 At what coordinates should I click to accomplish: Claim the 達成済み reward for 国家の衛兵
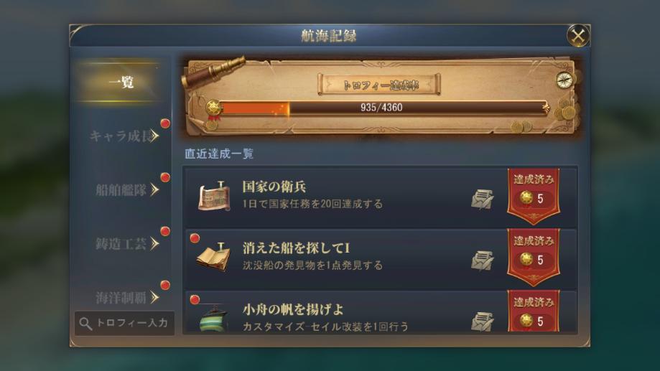534,196
